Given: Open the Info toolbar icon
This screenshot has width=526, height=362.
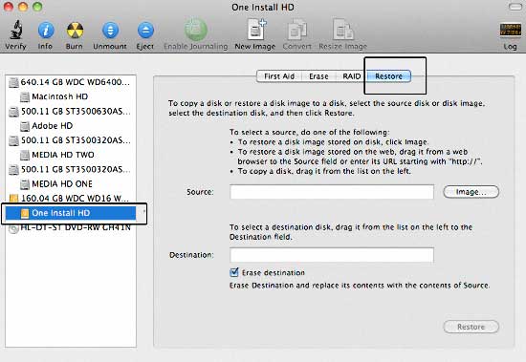Looking at the screenshot, I should tap(45, 31).
